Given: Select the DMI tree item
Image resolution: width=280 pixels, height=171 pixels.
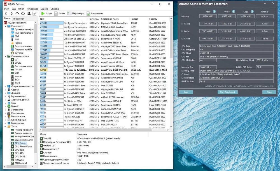Looking at the screenshot, I should (15, 36).
